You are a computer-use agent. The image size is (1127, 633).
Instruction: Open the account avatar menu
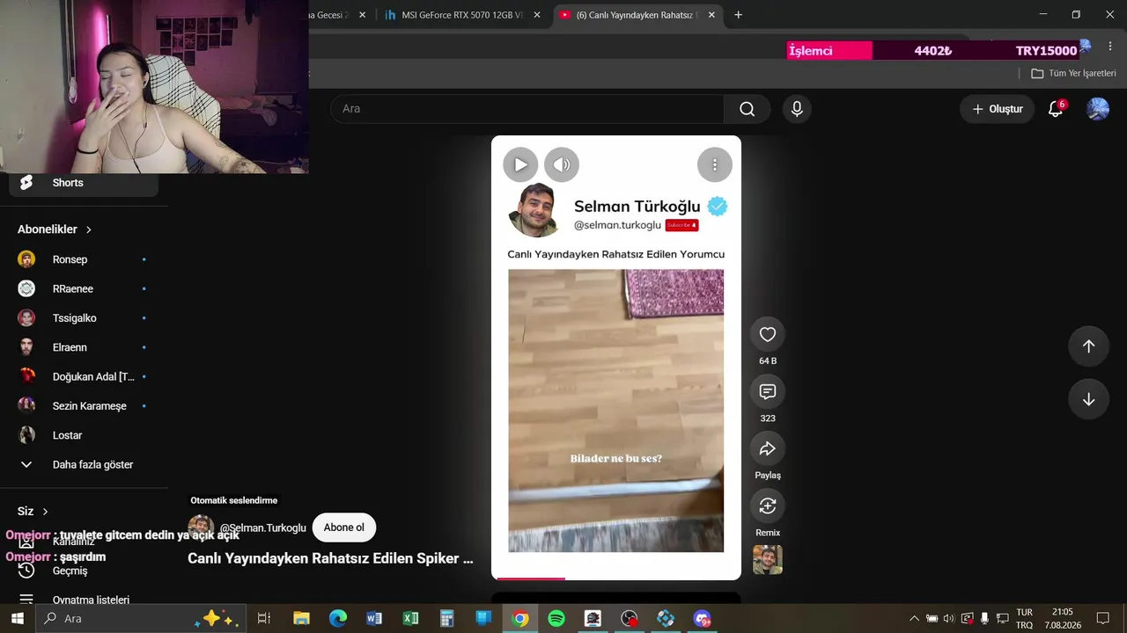pyautogui.click(x=1098, y=109)
